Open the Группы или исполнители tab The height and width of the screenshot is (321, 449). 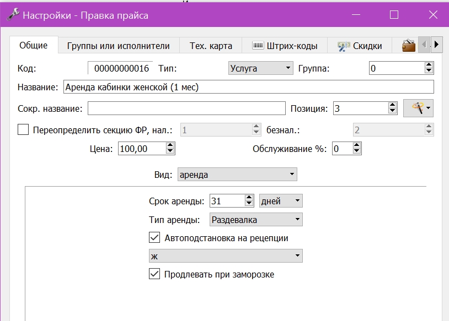[119, 46]
